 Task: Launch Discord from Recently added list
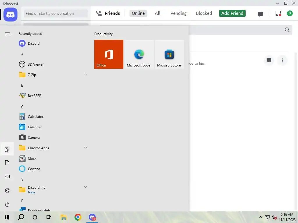point(53,44)
